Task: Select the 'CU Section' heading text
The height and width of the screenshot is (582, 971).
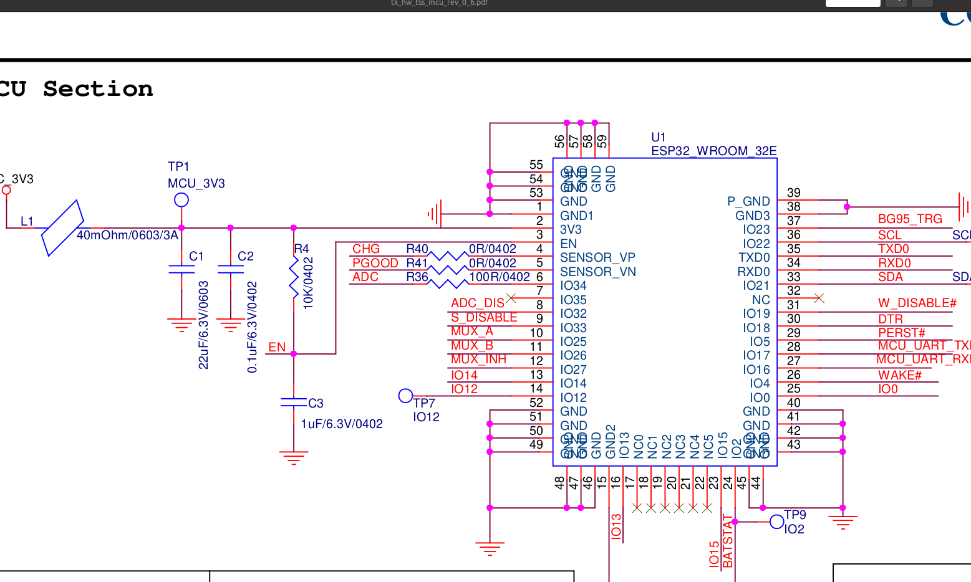Action: [x=76, y=89]
